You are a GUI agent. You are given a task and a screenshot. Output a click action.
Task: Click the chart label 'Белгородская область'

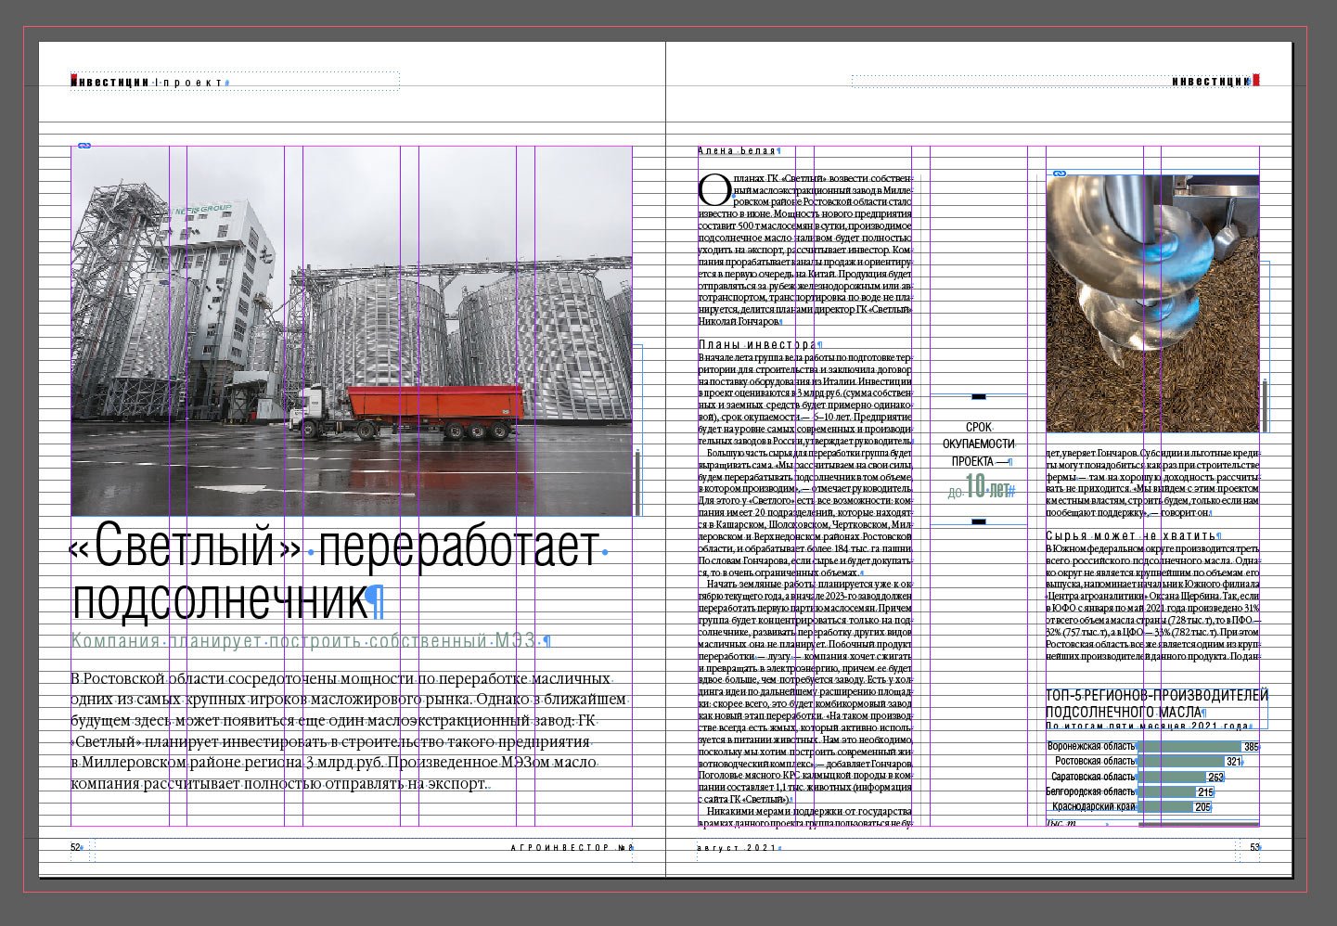[1090, 792]
